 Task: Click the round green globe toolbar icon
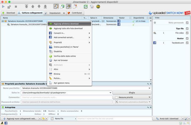98,7
